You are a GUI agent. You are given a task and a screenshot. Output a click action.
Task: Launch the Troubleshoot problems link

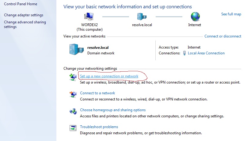[x=99, y=127]
